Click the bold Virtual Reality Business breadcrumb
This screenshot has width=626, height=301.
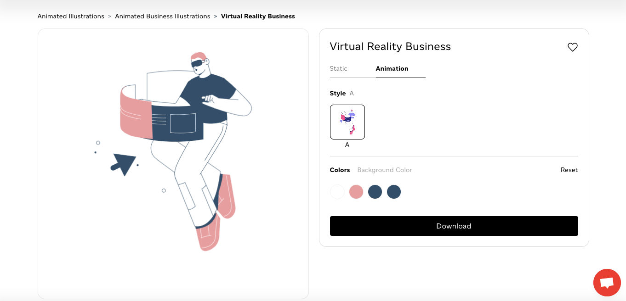pos(258,16)
